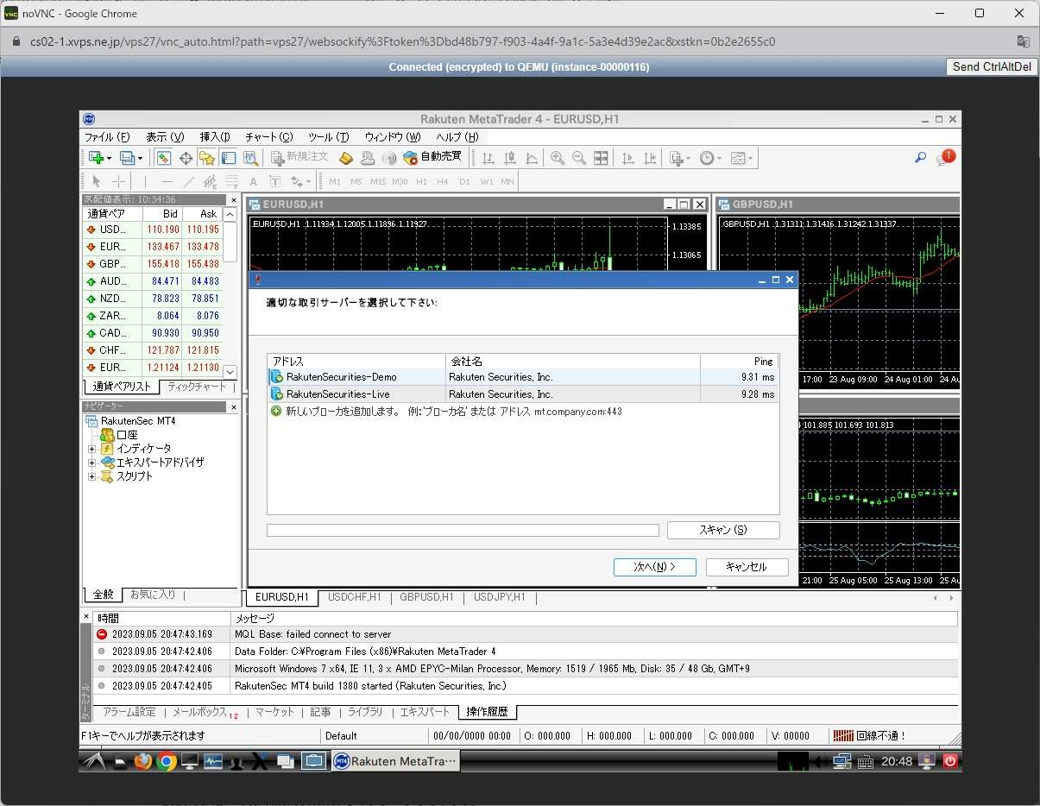Expand the インディケータ tree node

click(91, 449)
